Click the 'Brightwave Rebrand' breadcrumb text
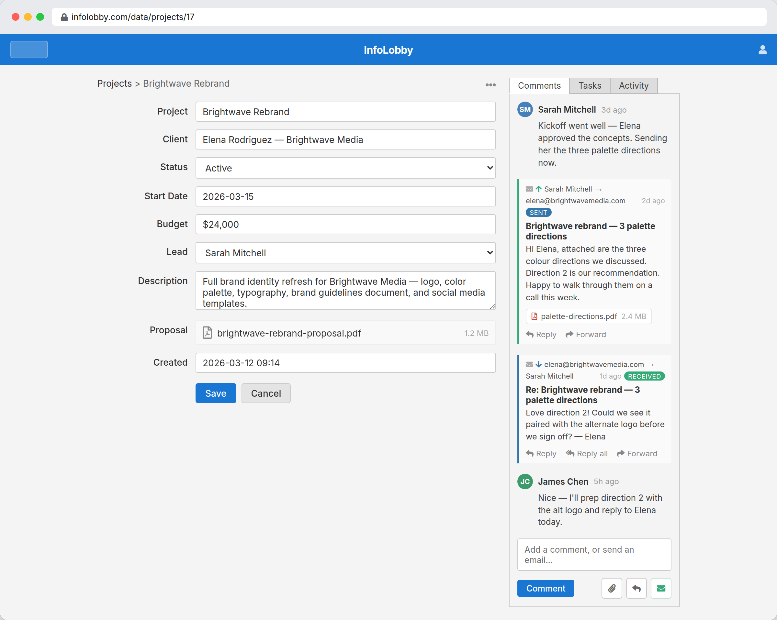Screen dimensions: 777x620 click(x=186, y=83)
